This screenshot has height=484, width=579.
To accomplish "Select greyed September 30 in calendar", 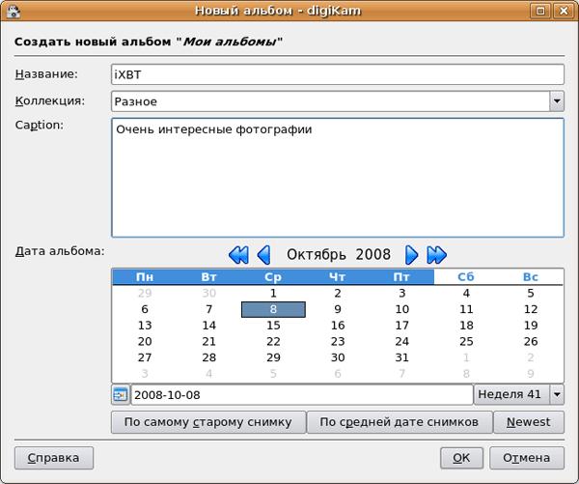I will 209,294.
